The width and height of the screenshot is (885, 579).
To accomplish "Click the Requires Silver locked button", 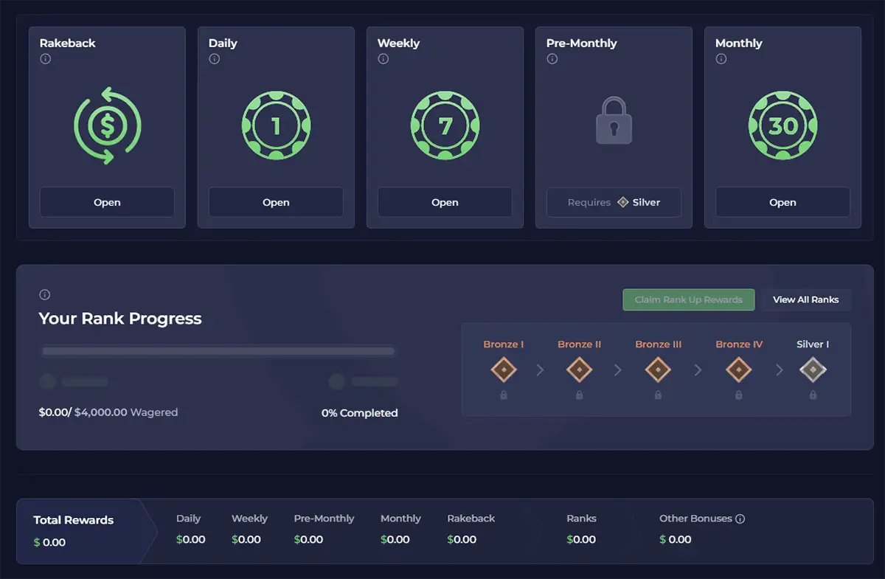I will (614, 202).
